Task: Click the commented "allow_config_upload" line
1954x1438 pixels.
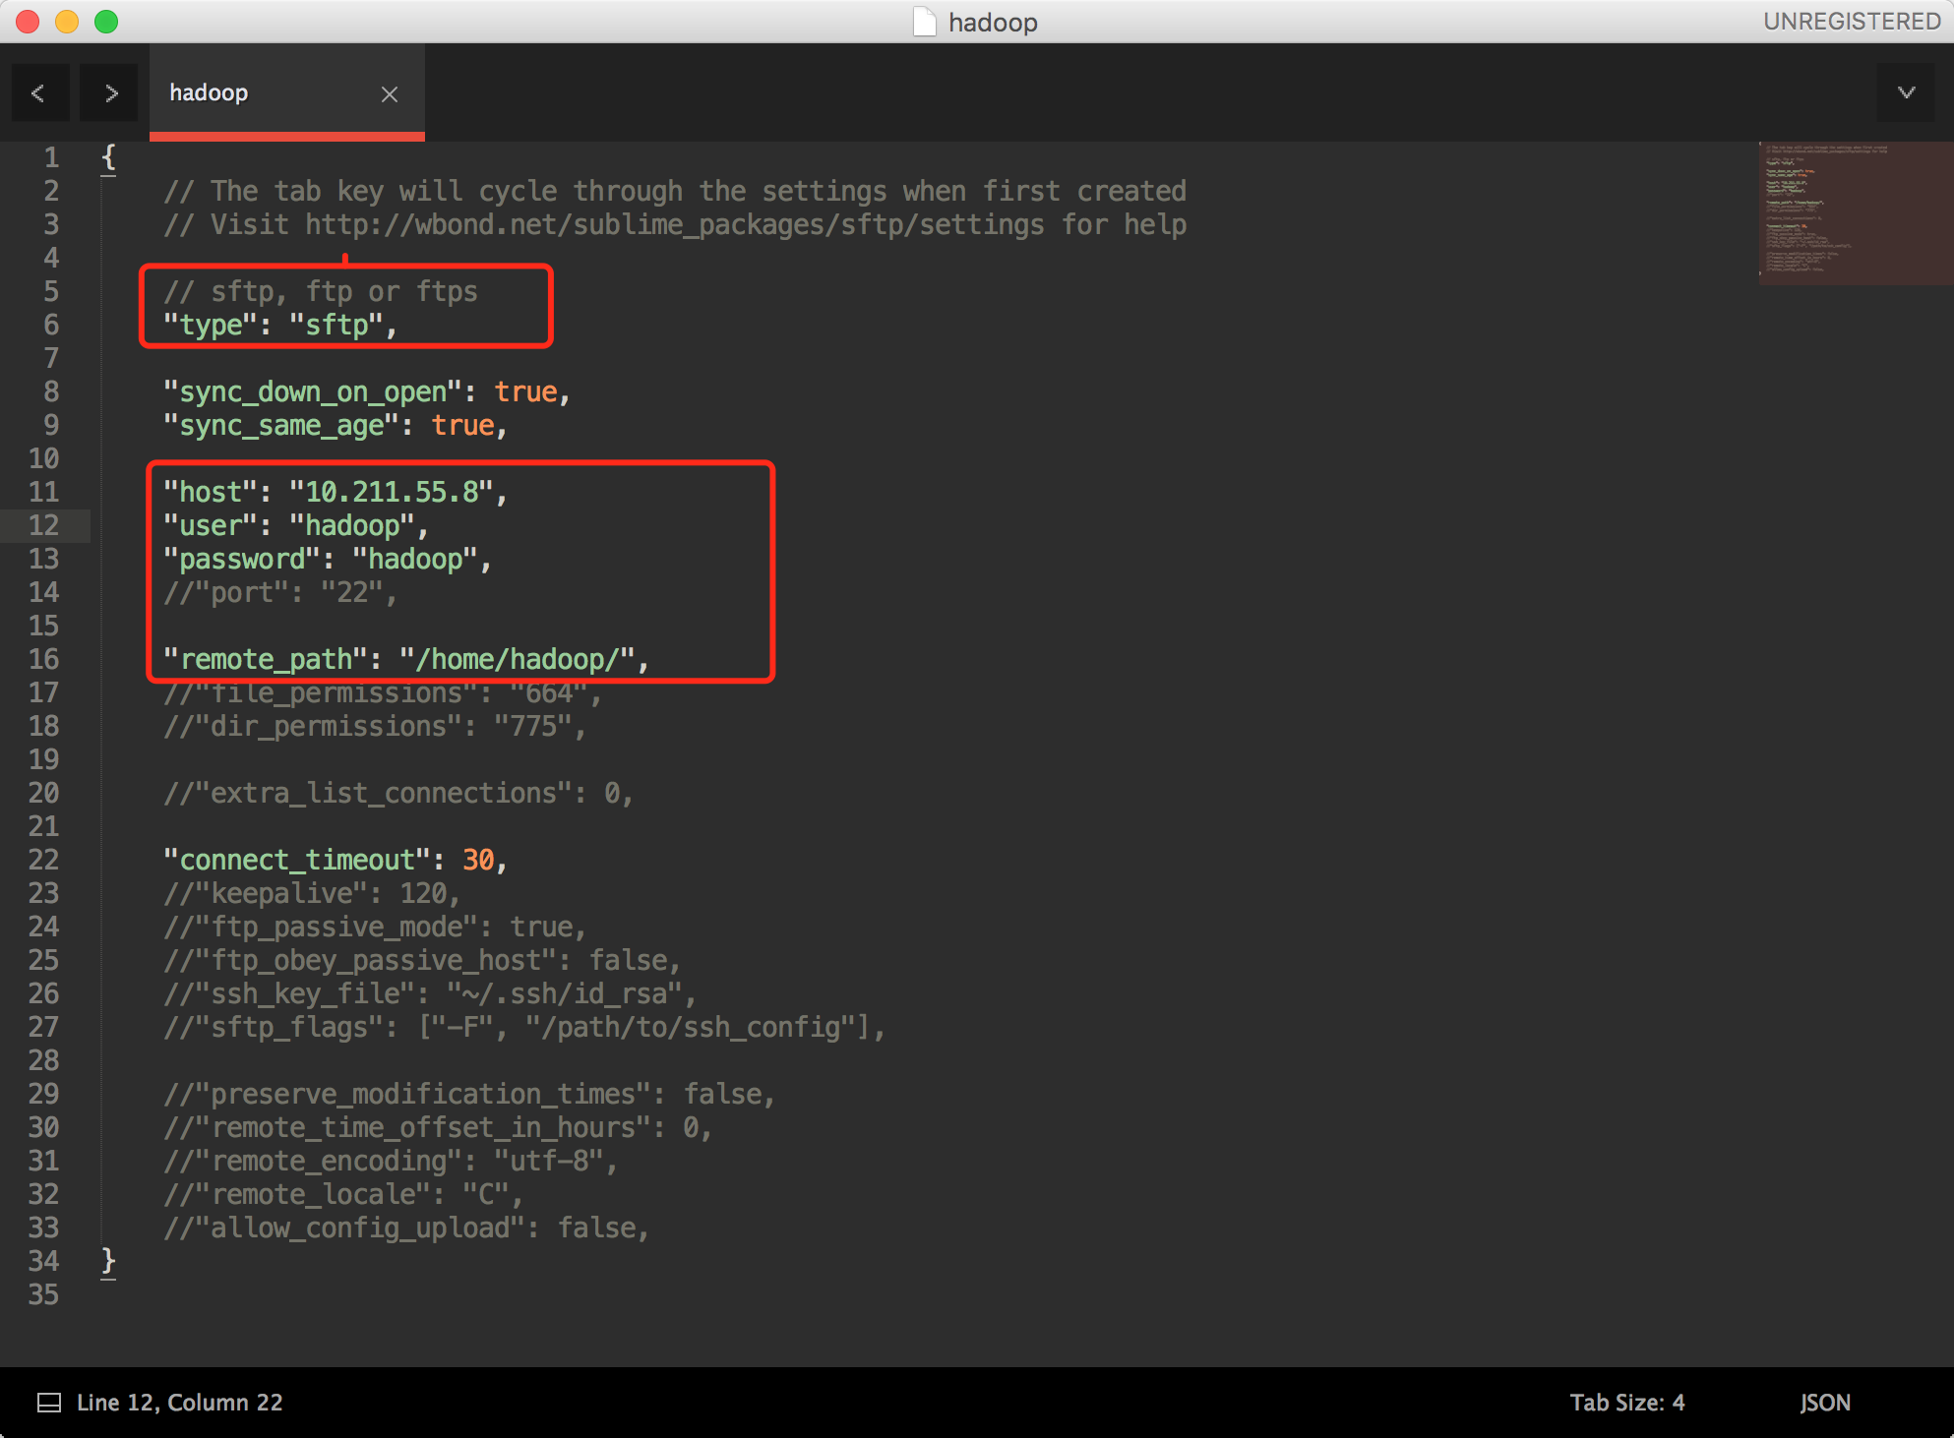Action: pyautogui.click(x=406, y=1228)
